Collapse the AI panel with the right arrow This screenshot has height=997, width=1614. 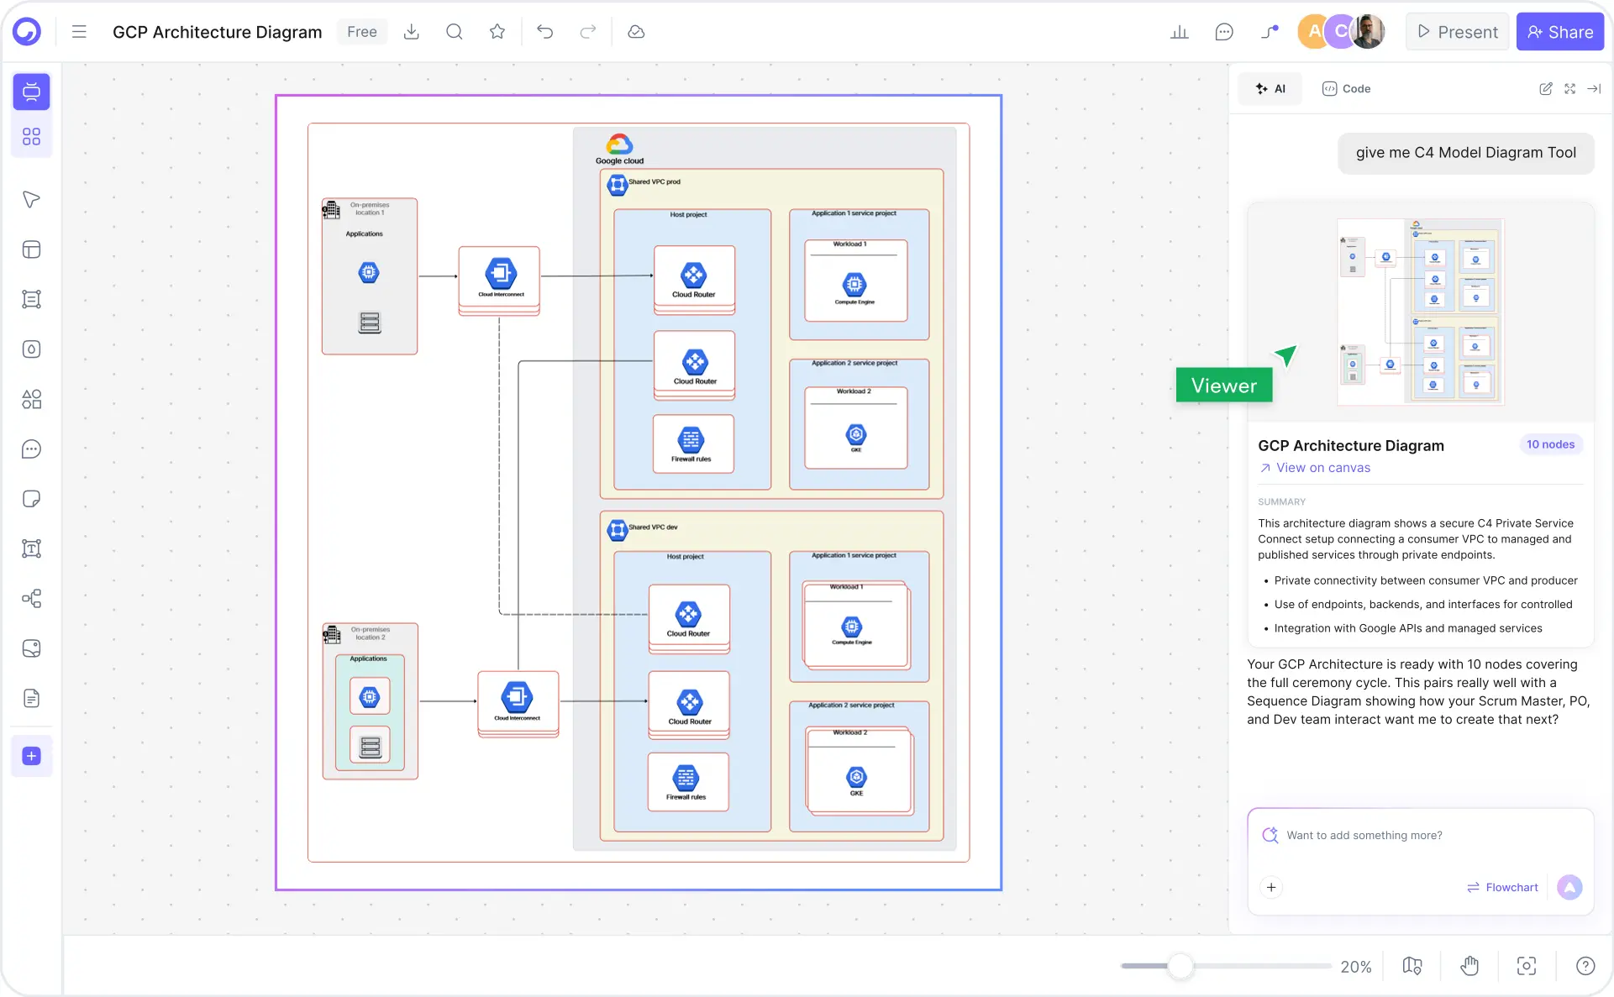pos(1595,89)
